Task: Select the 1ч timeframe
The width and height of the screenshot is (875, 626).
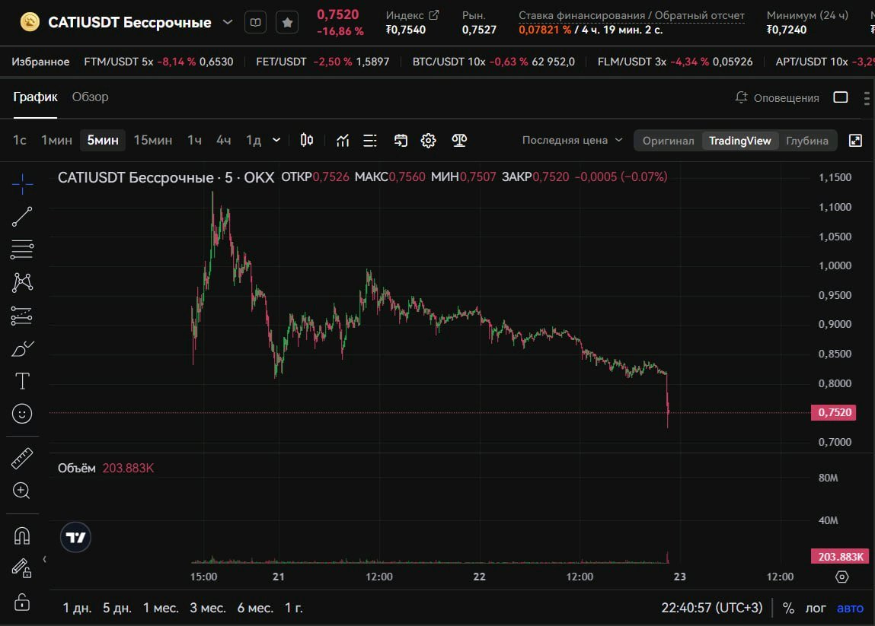Action: click(194, 140)
